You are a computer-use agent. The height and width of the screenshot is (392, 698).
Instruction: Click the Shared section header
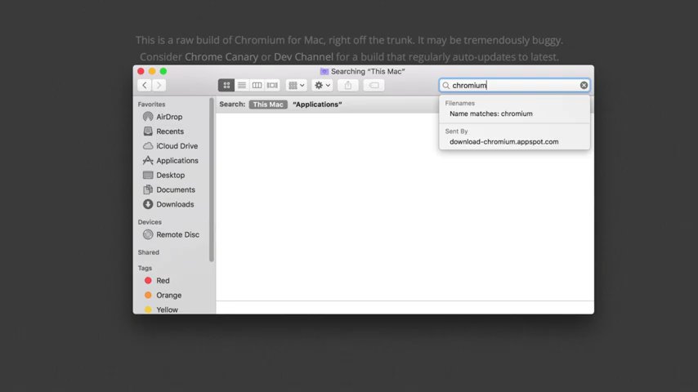coord(148,252)
